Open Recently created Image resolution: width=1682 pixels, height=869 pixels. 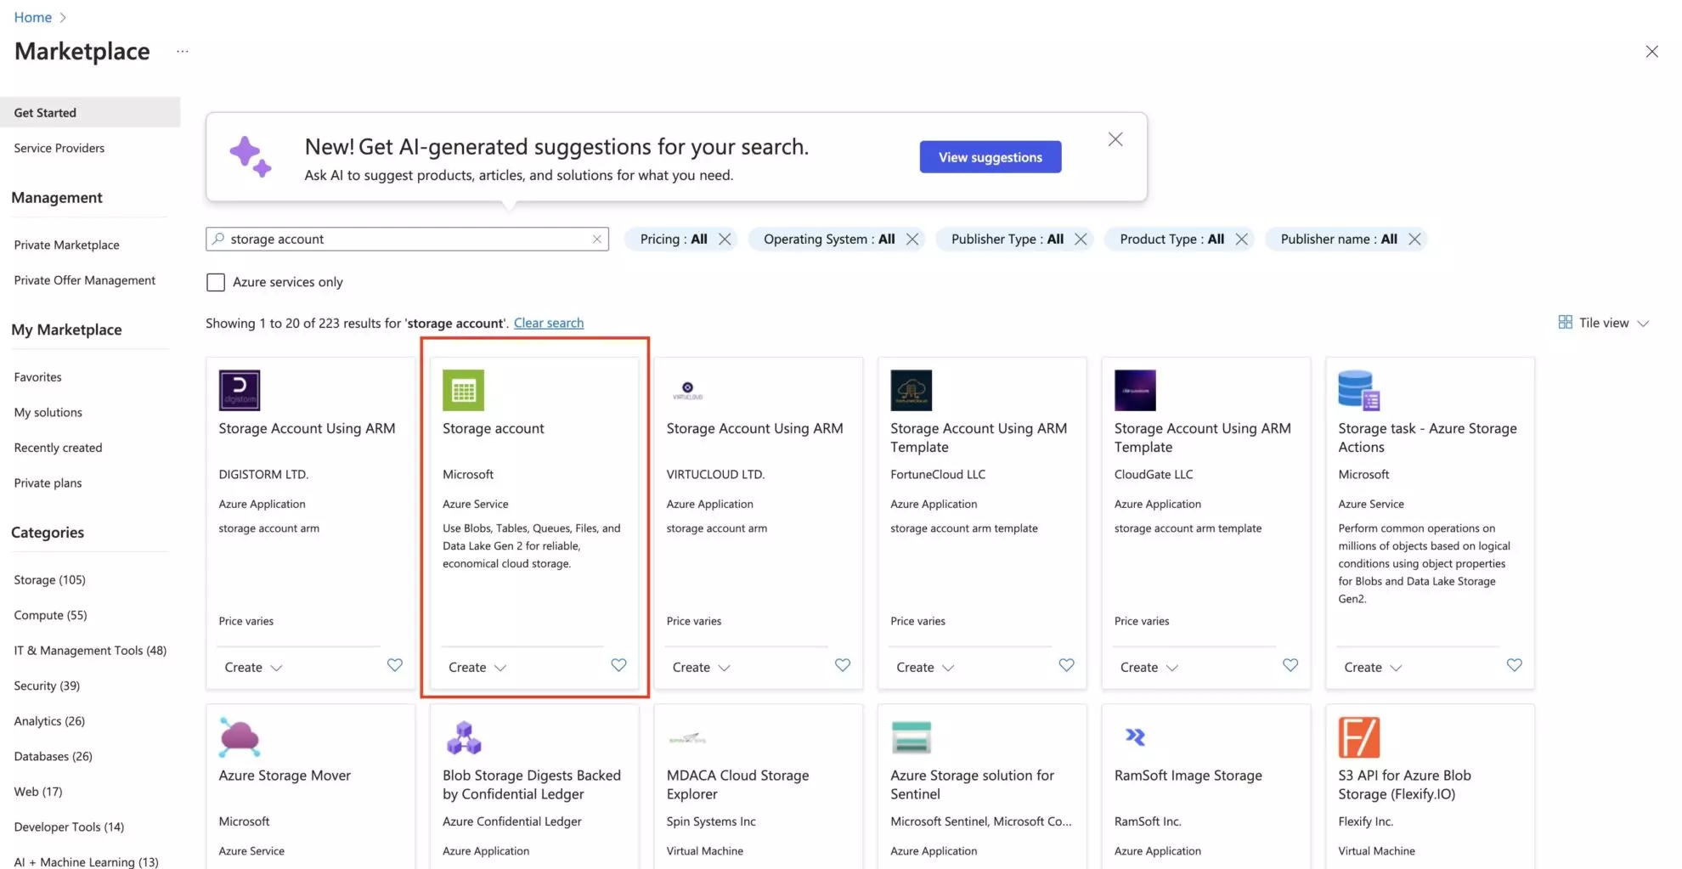point(58,448)
